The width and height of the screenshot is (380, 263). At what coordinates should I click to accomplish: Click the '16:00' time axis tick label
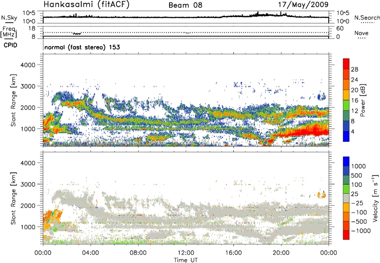pos(233,253)
